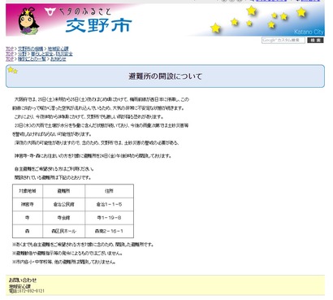This screenshot has height=300, width=333.
Task: Open TOP link in 交野市の組織 breadcrumb row
Action: [10, 49]
